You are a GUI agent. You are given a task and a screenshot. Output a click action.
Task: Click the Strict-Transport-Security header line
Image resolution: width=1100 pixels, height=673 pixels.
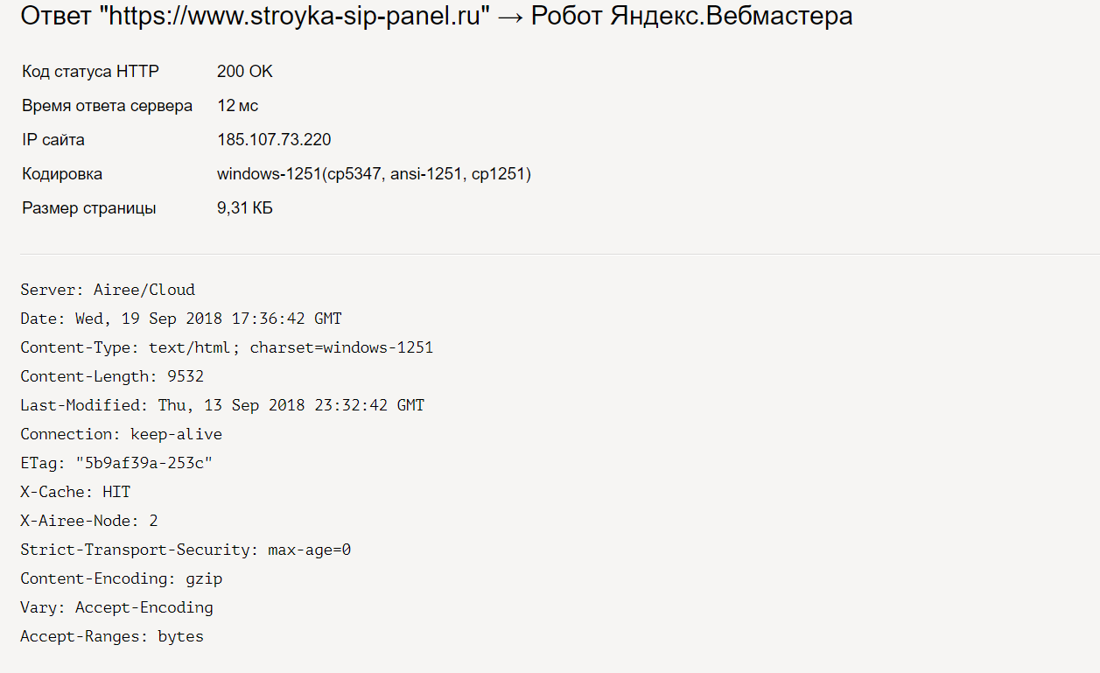coord(186,550)
